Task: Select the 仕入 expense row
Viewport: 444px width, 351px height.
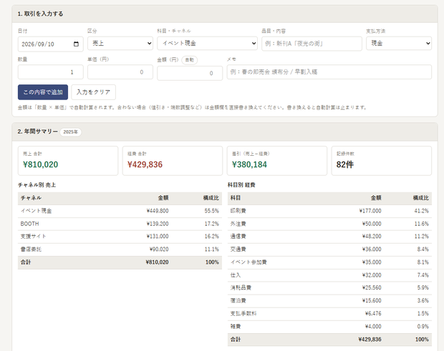Action: click(x=329, y=275)
